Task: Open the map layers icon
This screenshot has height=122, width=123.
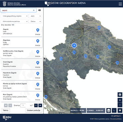Action: click(x=109, y=110)
